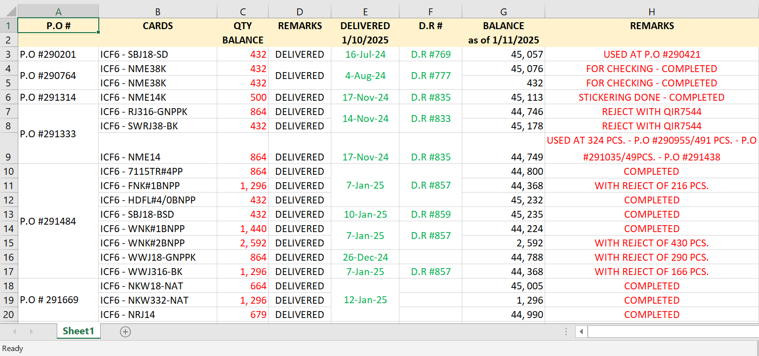
Task: Select column D header
Action: (300, 11)
